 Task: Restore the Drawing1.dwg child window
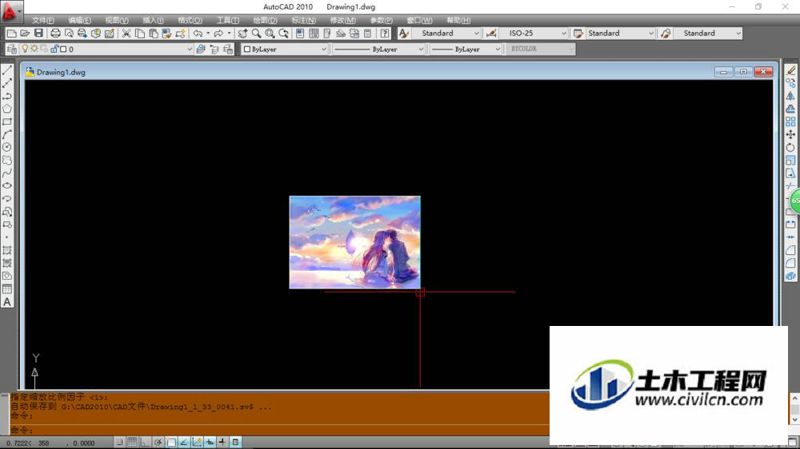click(743, 72)
